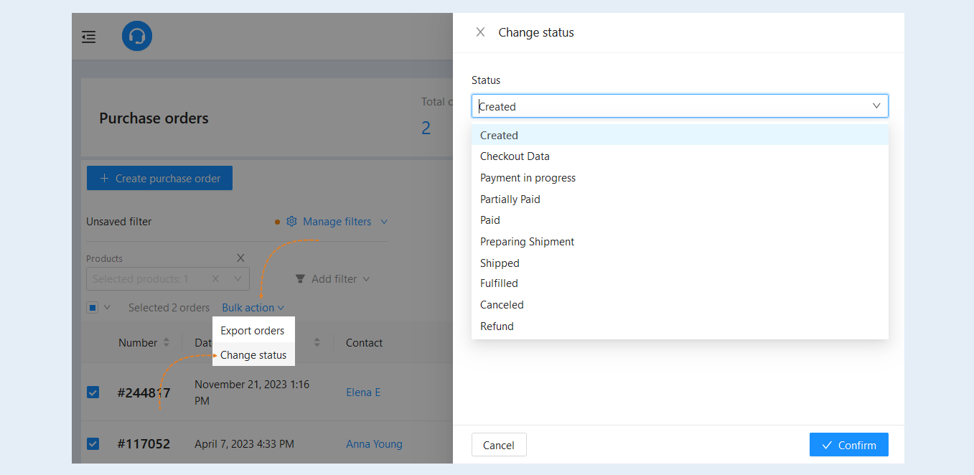Click the total orders count 2
The width and height of the screenshot is (974, 475).
click(426, 128)
